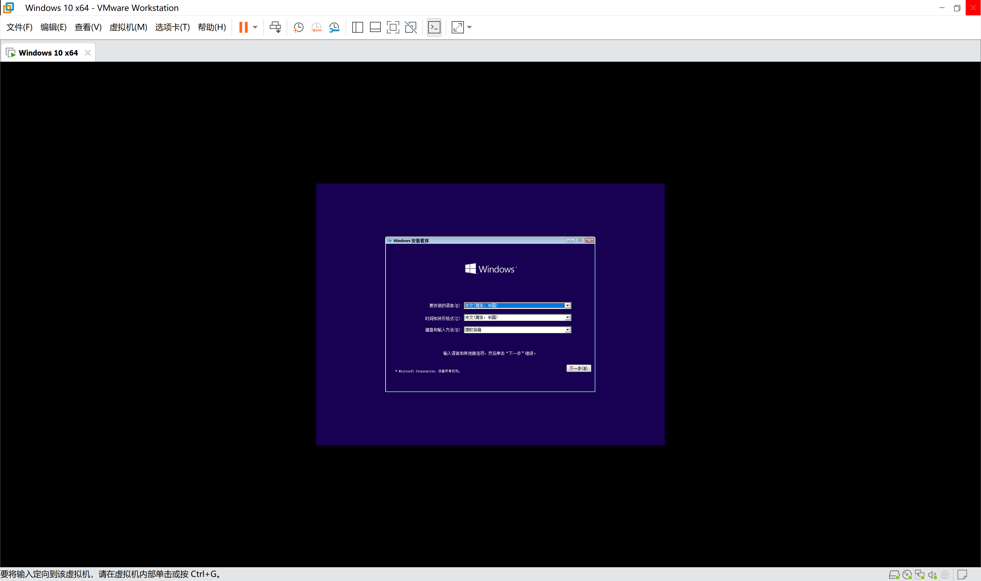
Task: Pause the virtual machine with the orange button
Action: (243, 27)
